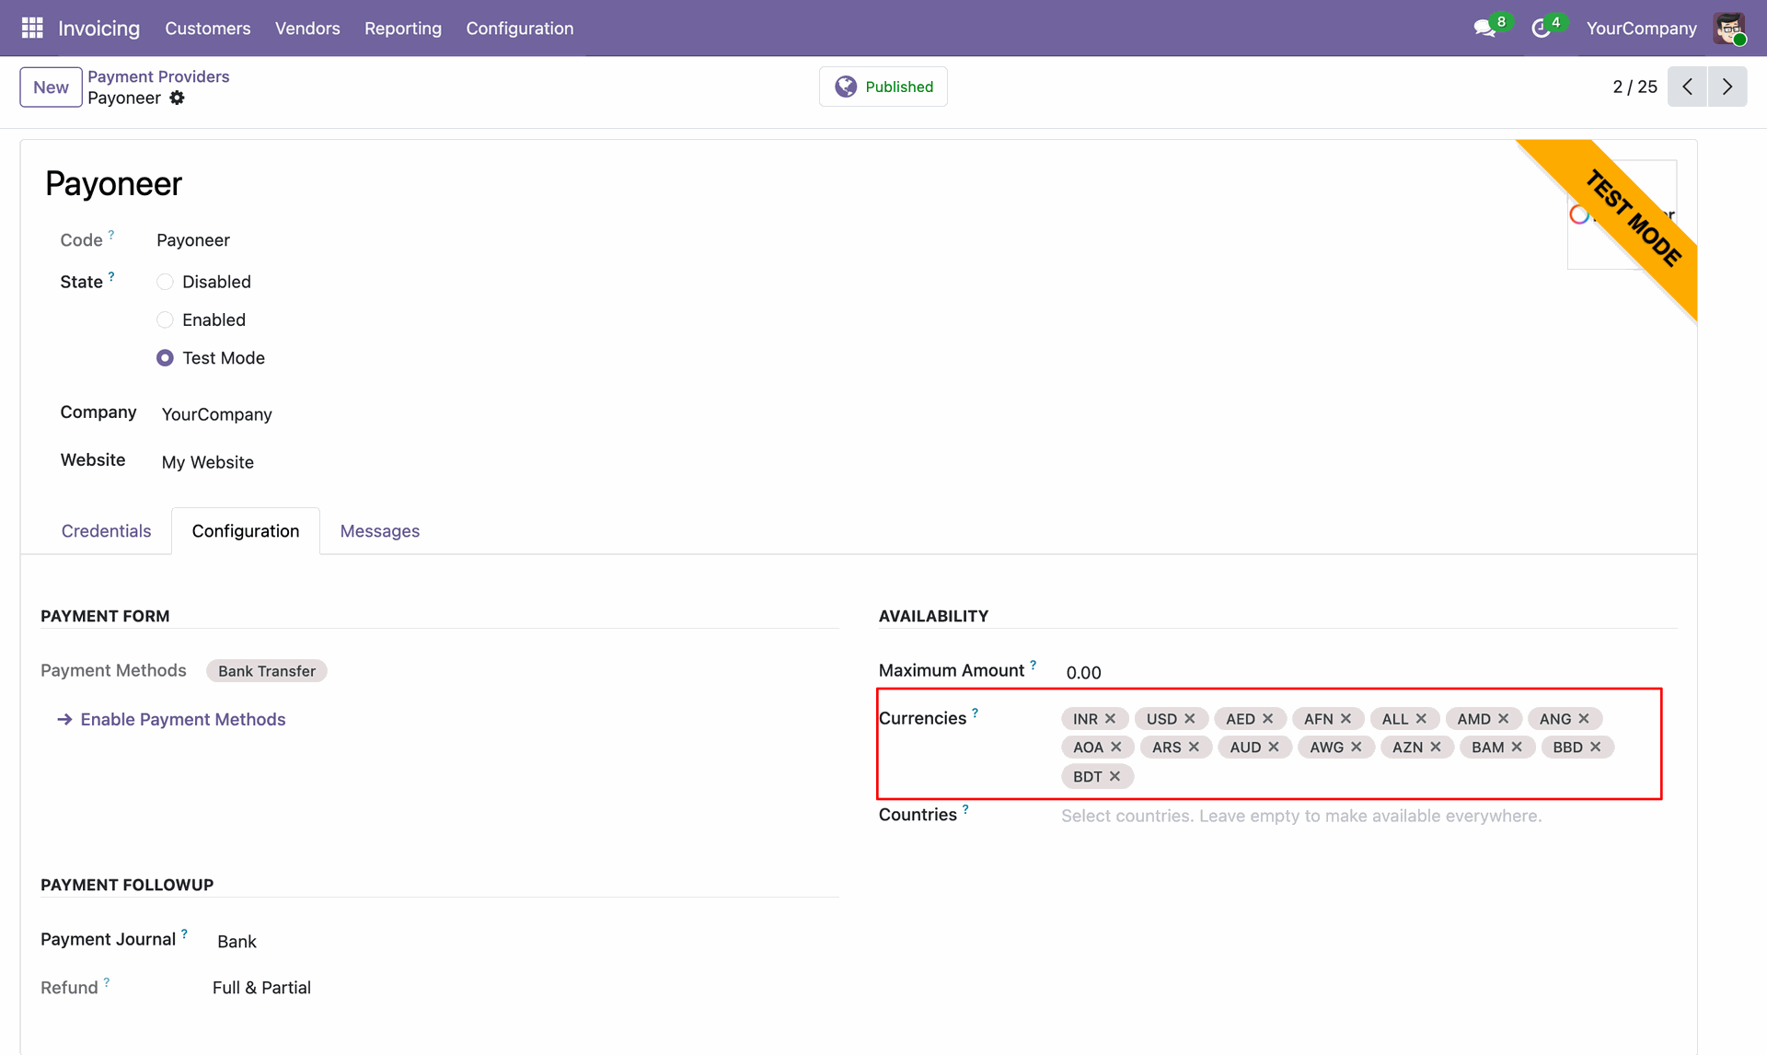Remove the AOA currency tag
This screenshot has width=1767, height=1055.
tap(1116, 747)
